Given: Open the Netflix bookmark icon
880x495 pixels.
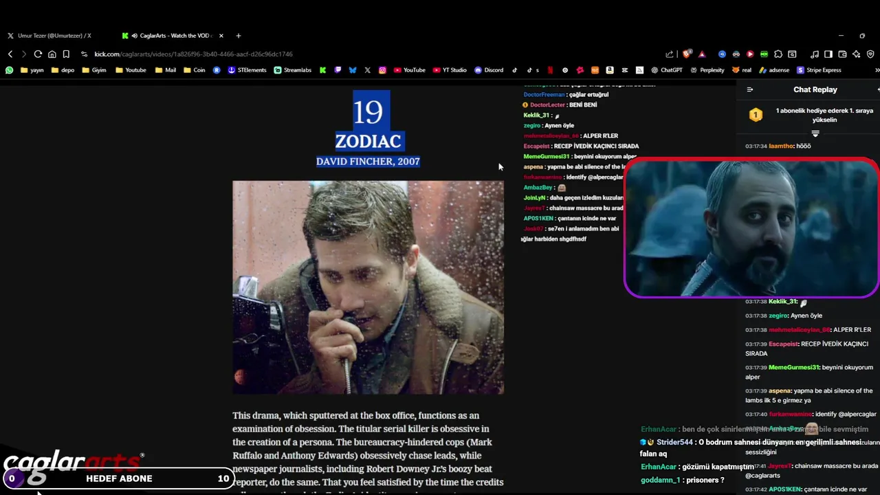Looking at the screenshot, I should pyautogui.click(x=550, y=70).
